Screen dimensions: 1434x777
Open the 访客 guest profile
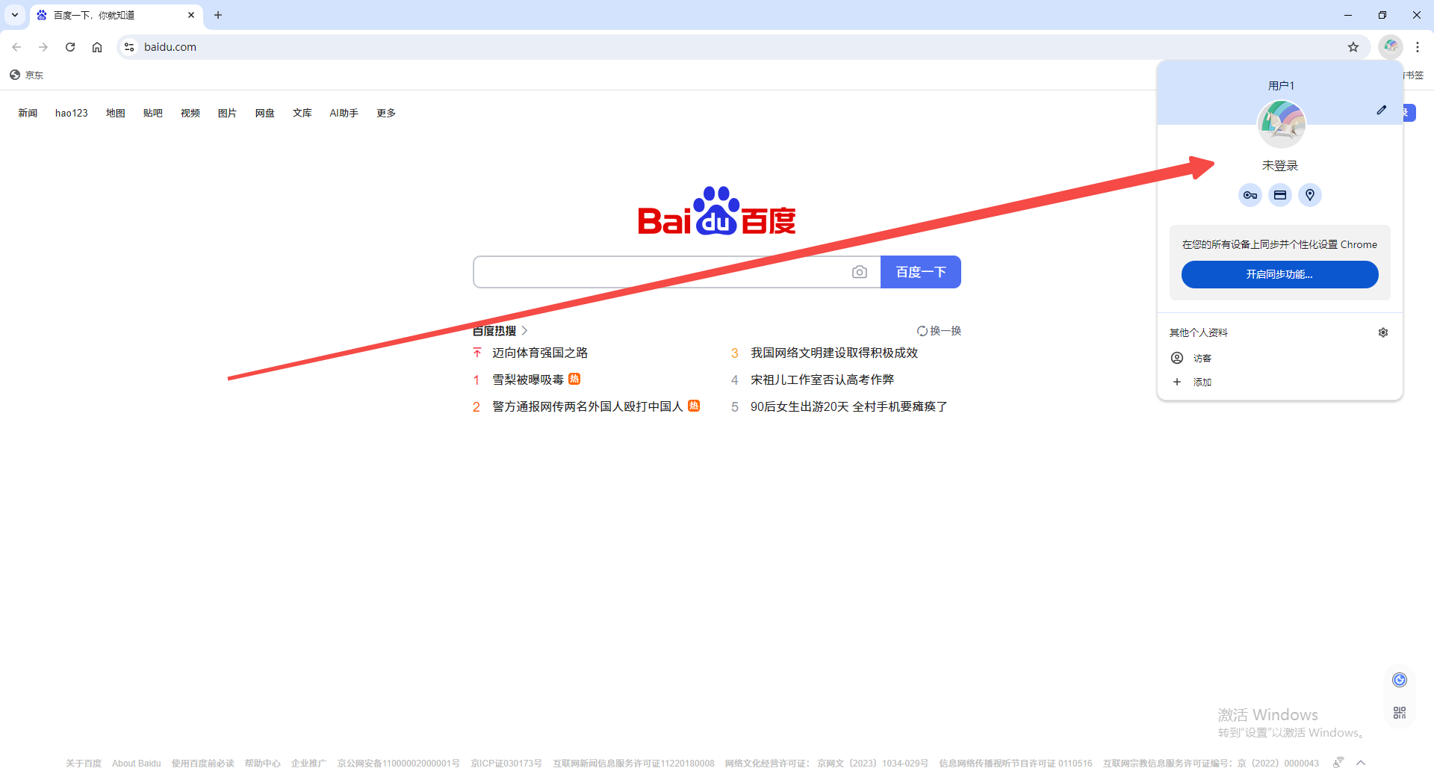[1279, 358]
